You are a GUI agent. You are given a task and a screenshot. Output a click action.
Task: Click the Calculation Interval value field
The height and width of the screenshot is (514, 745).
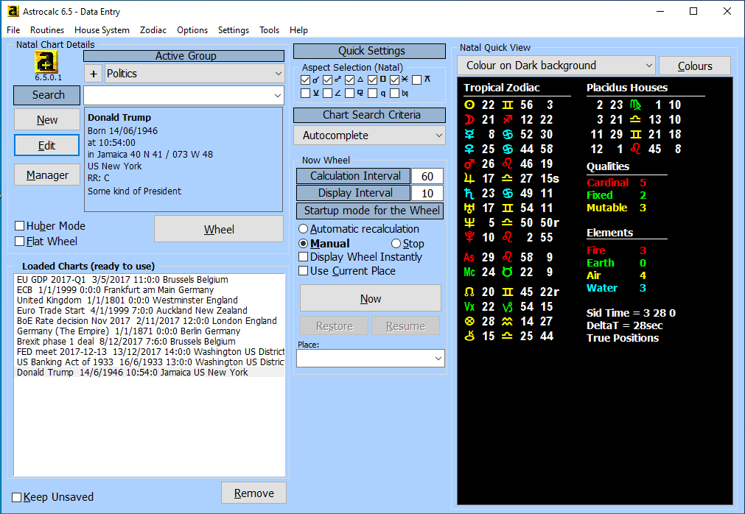pyautogui.click(x=427, y=176)
